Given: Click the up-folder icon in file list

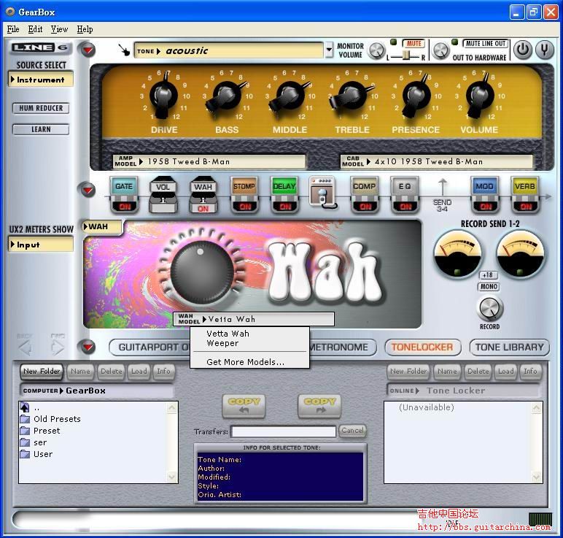Looking at the screenshot, I should coord(25,407).
